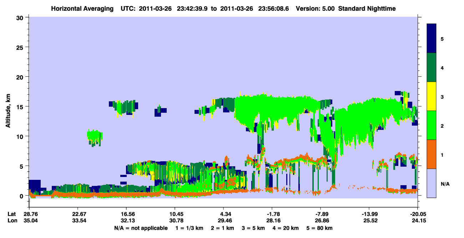The height and width of the screenshot is (238, 464).
Task: Click the latitude value 22.67
Action: tap(77, 214)
